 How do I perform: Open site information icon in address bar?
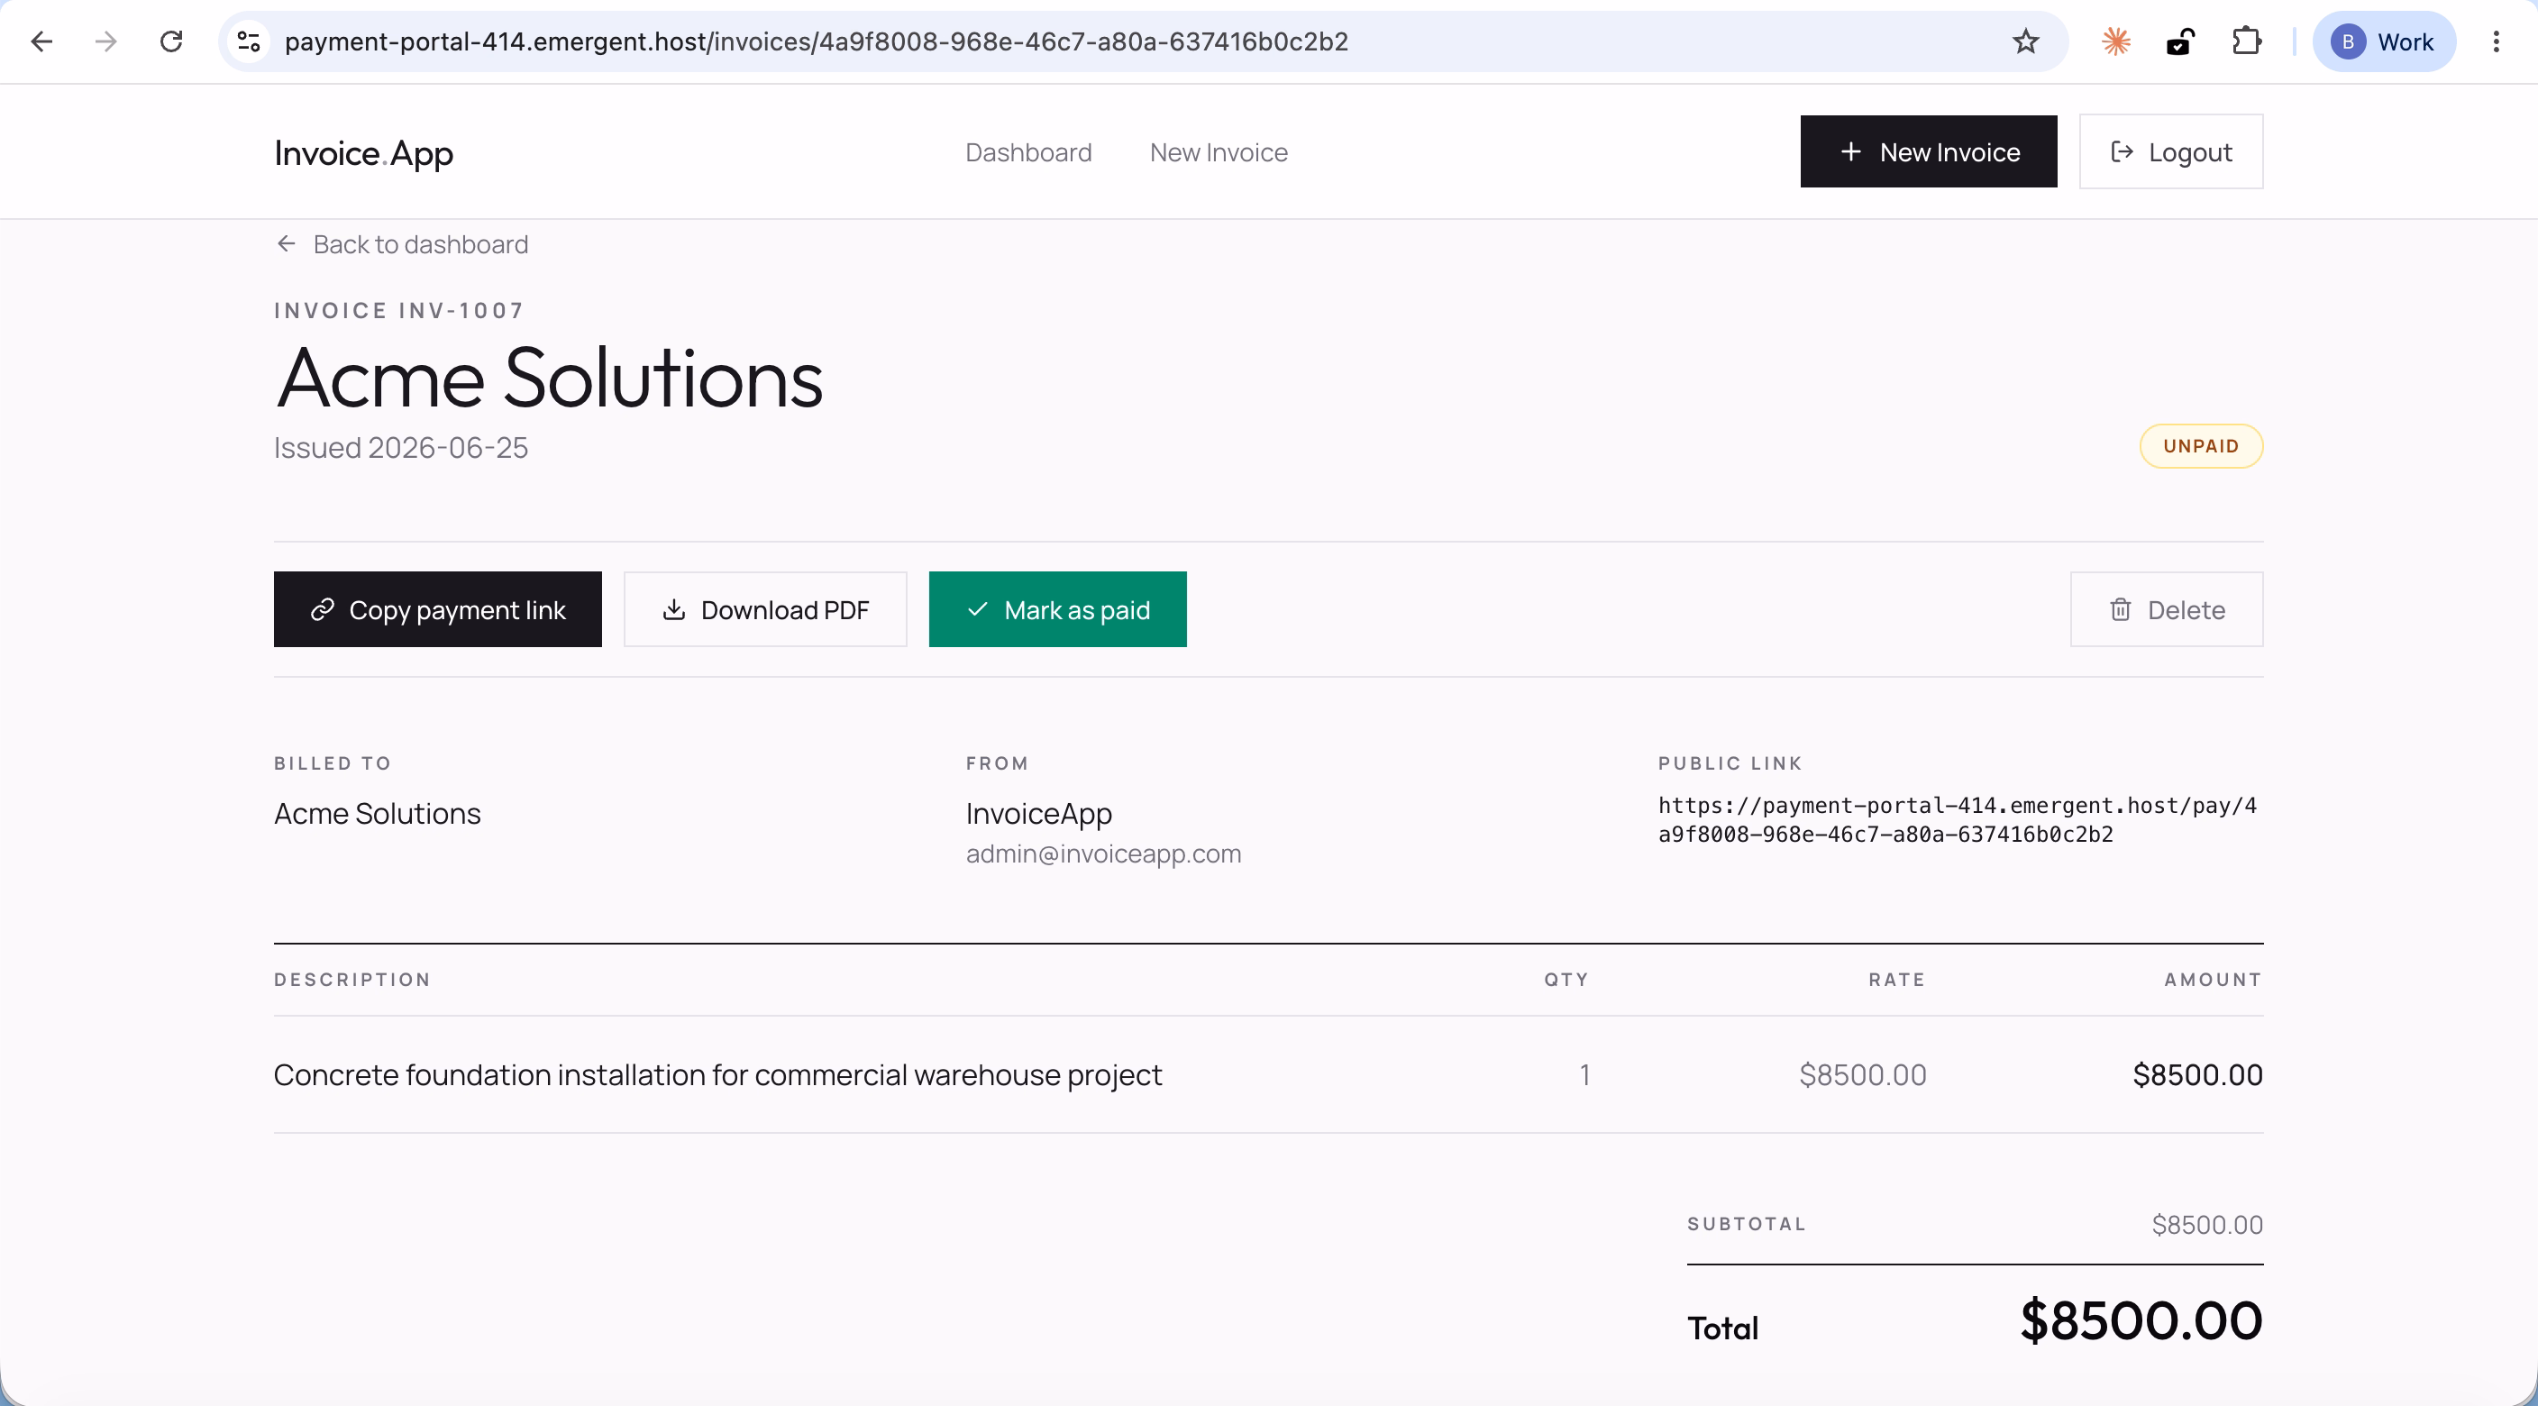248,41
